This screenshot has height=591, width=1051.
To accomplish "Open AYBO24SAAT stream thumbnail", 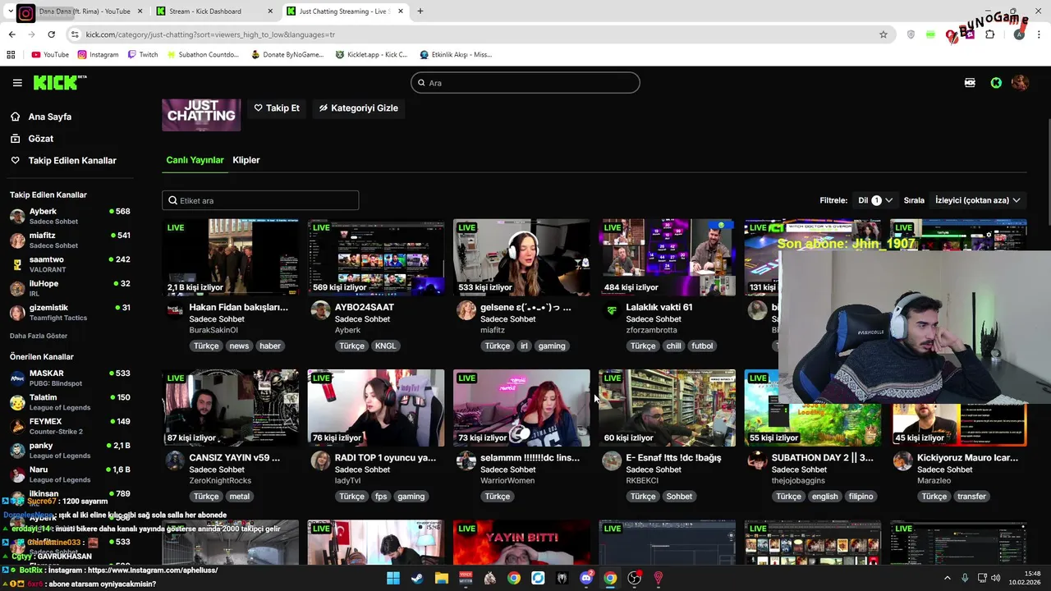I will pos(376,257).
